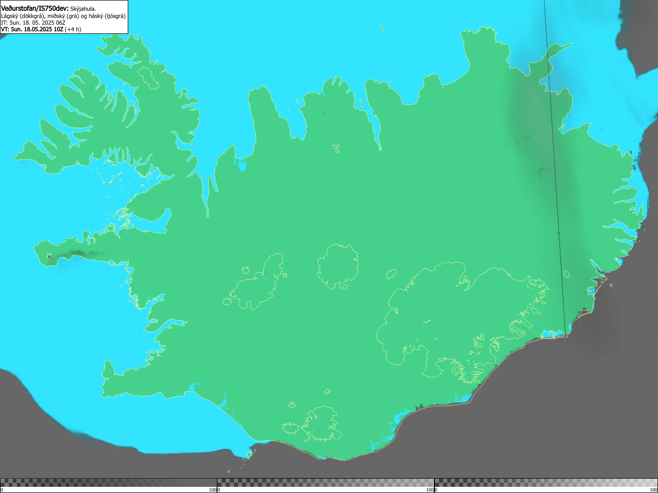
Task: Click the "(+4 h)" forecast offset text
Action: pos(73,29)
